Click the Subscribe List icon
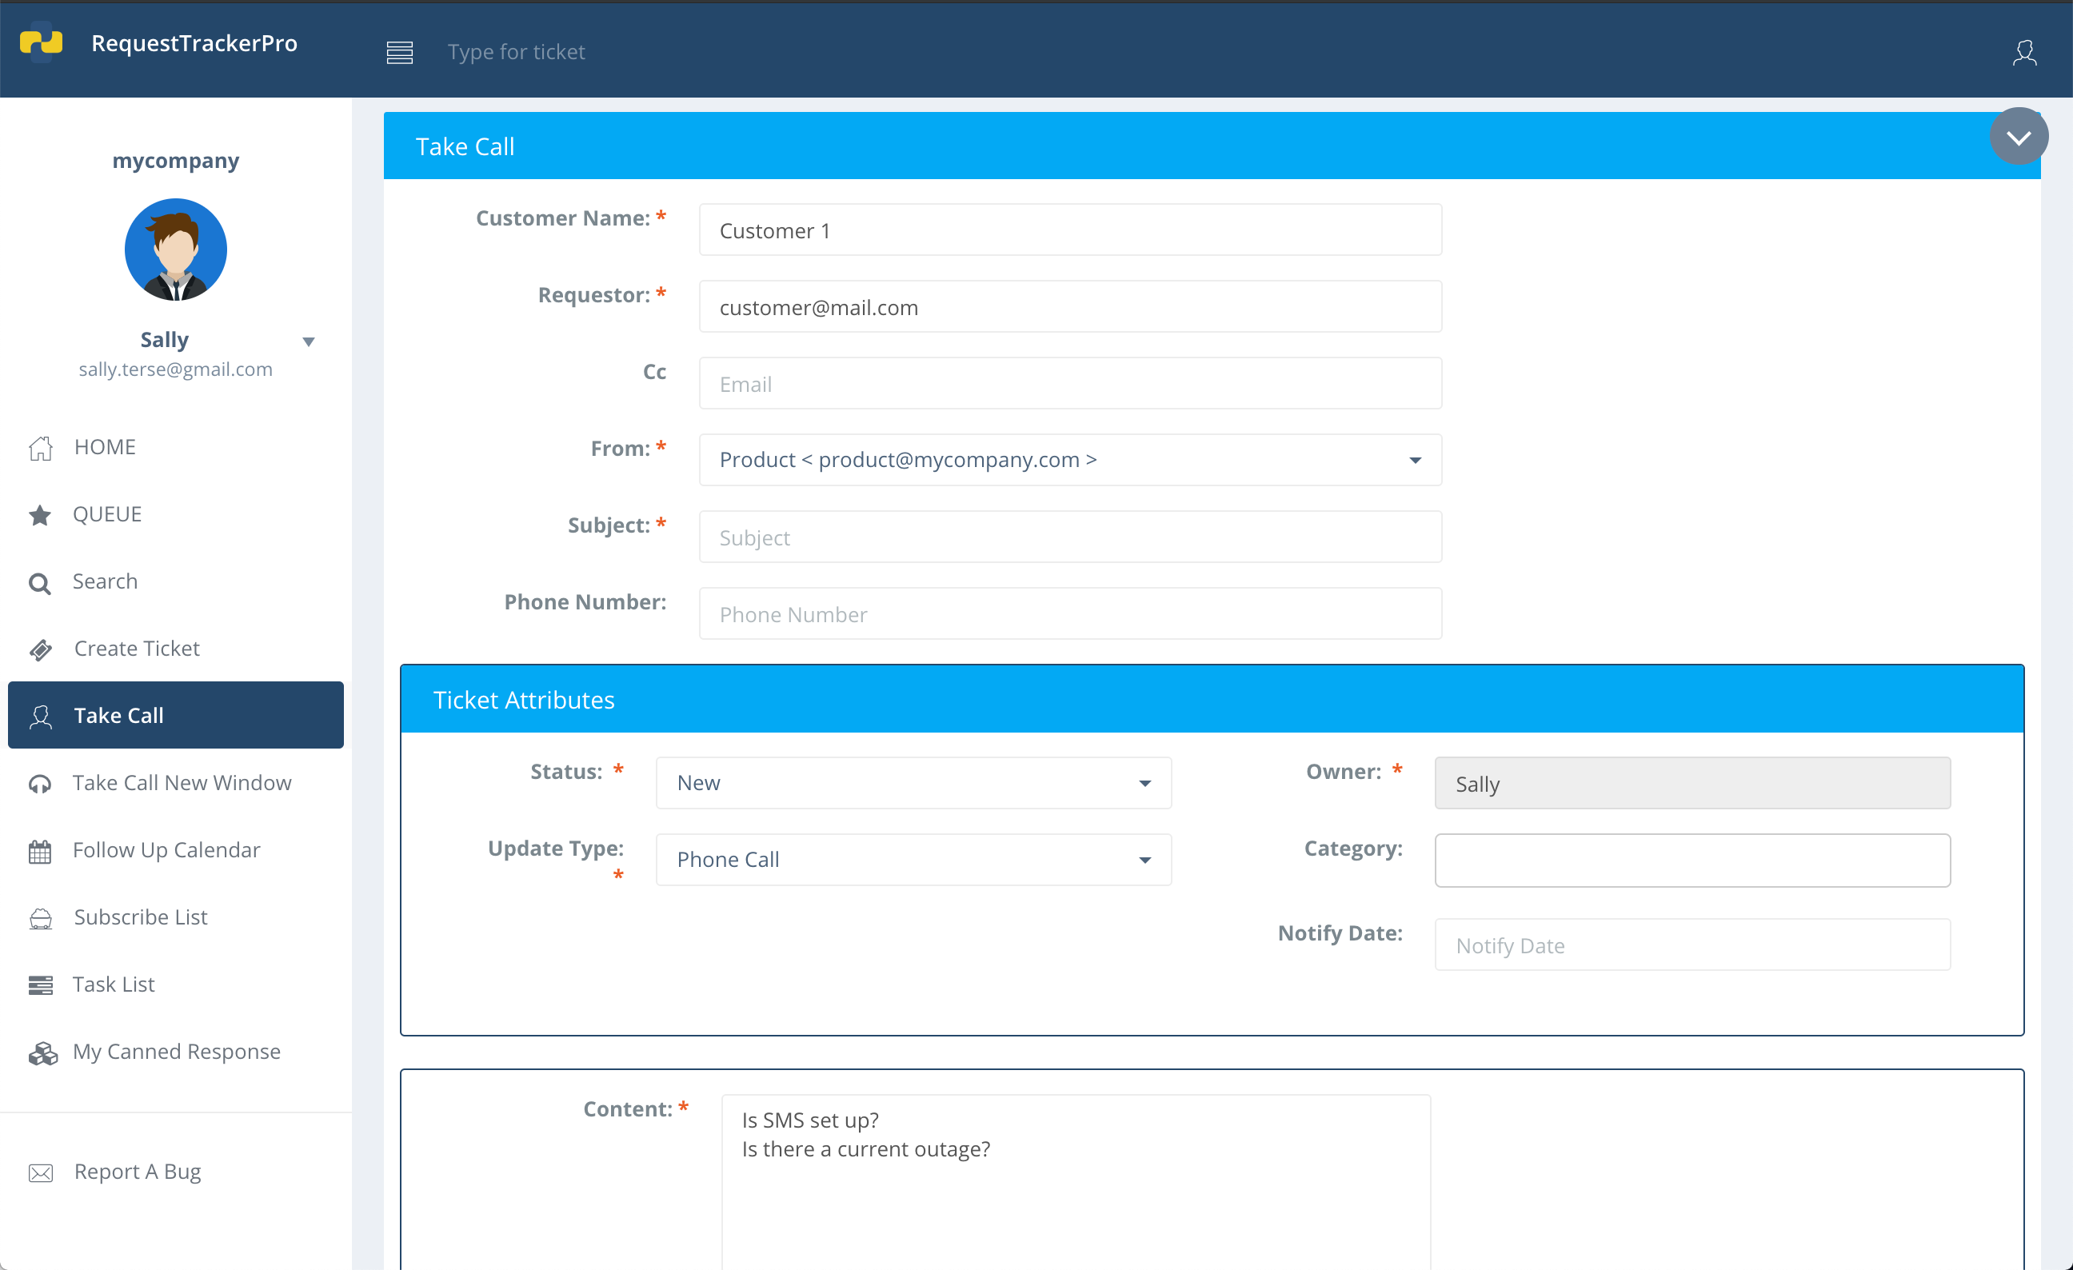 pos(40,918)
